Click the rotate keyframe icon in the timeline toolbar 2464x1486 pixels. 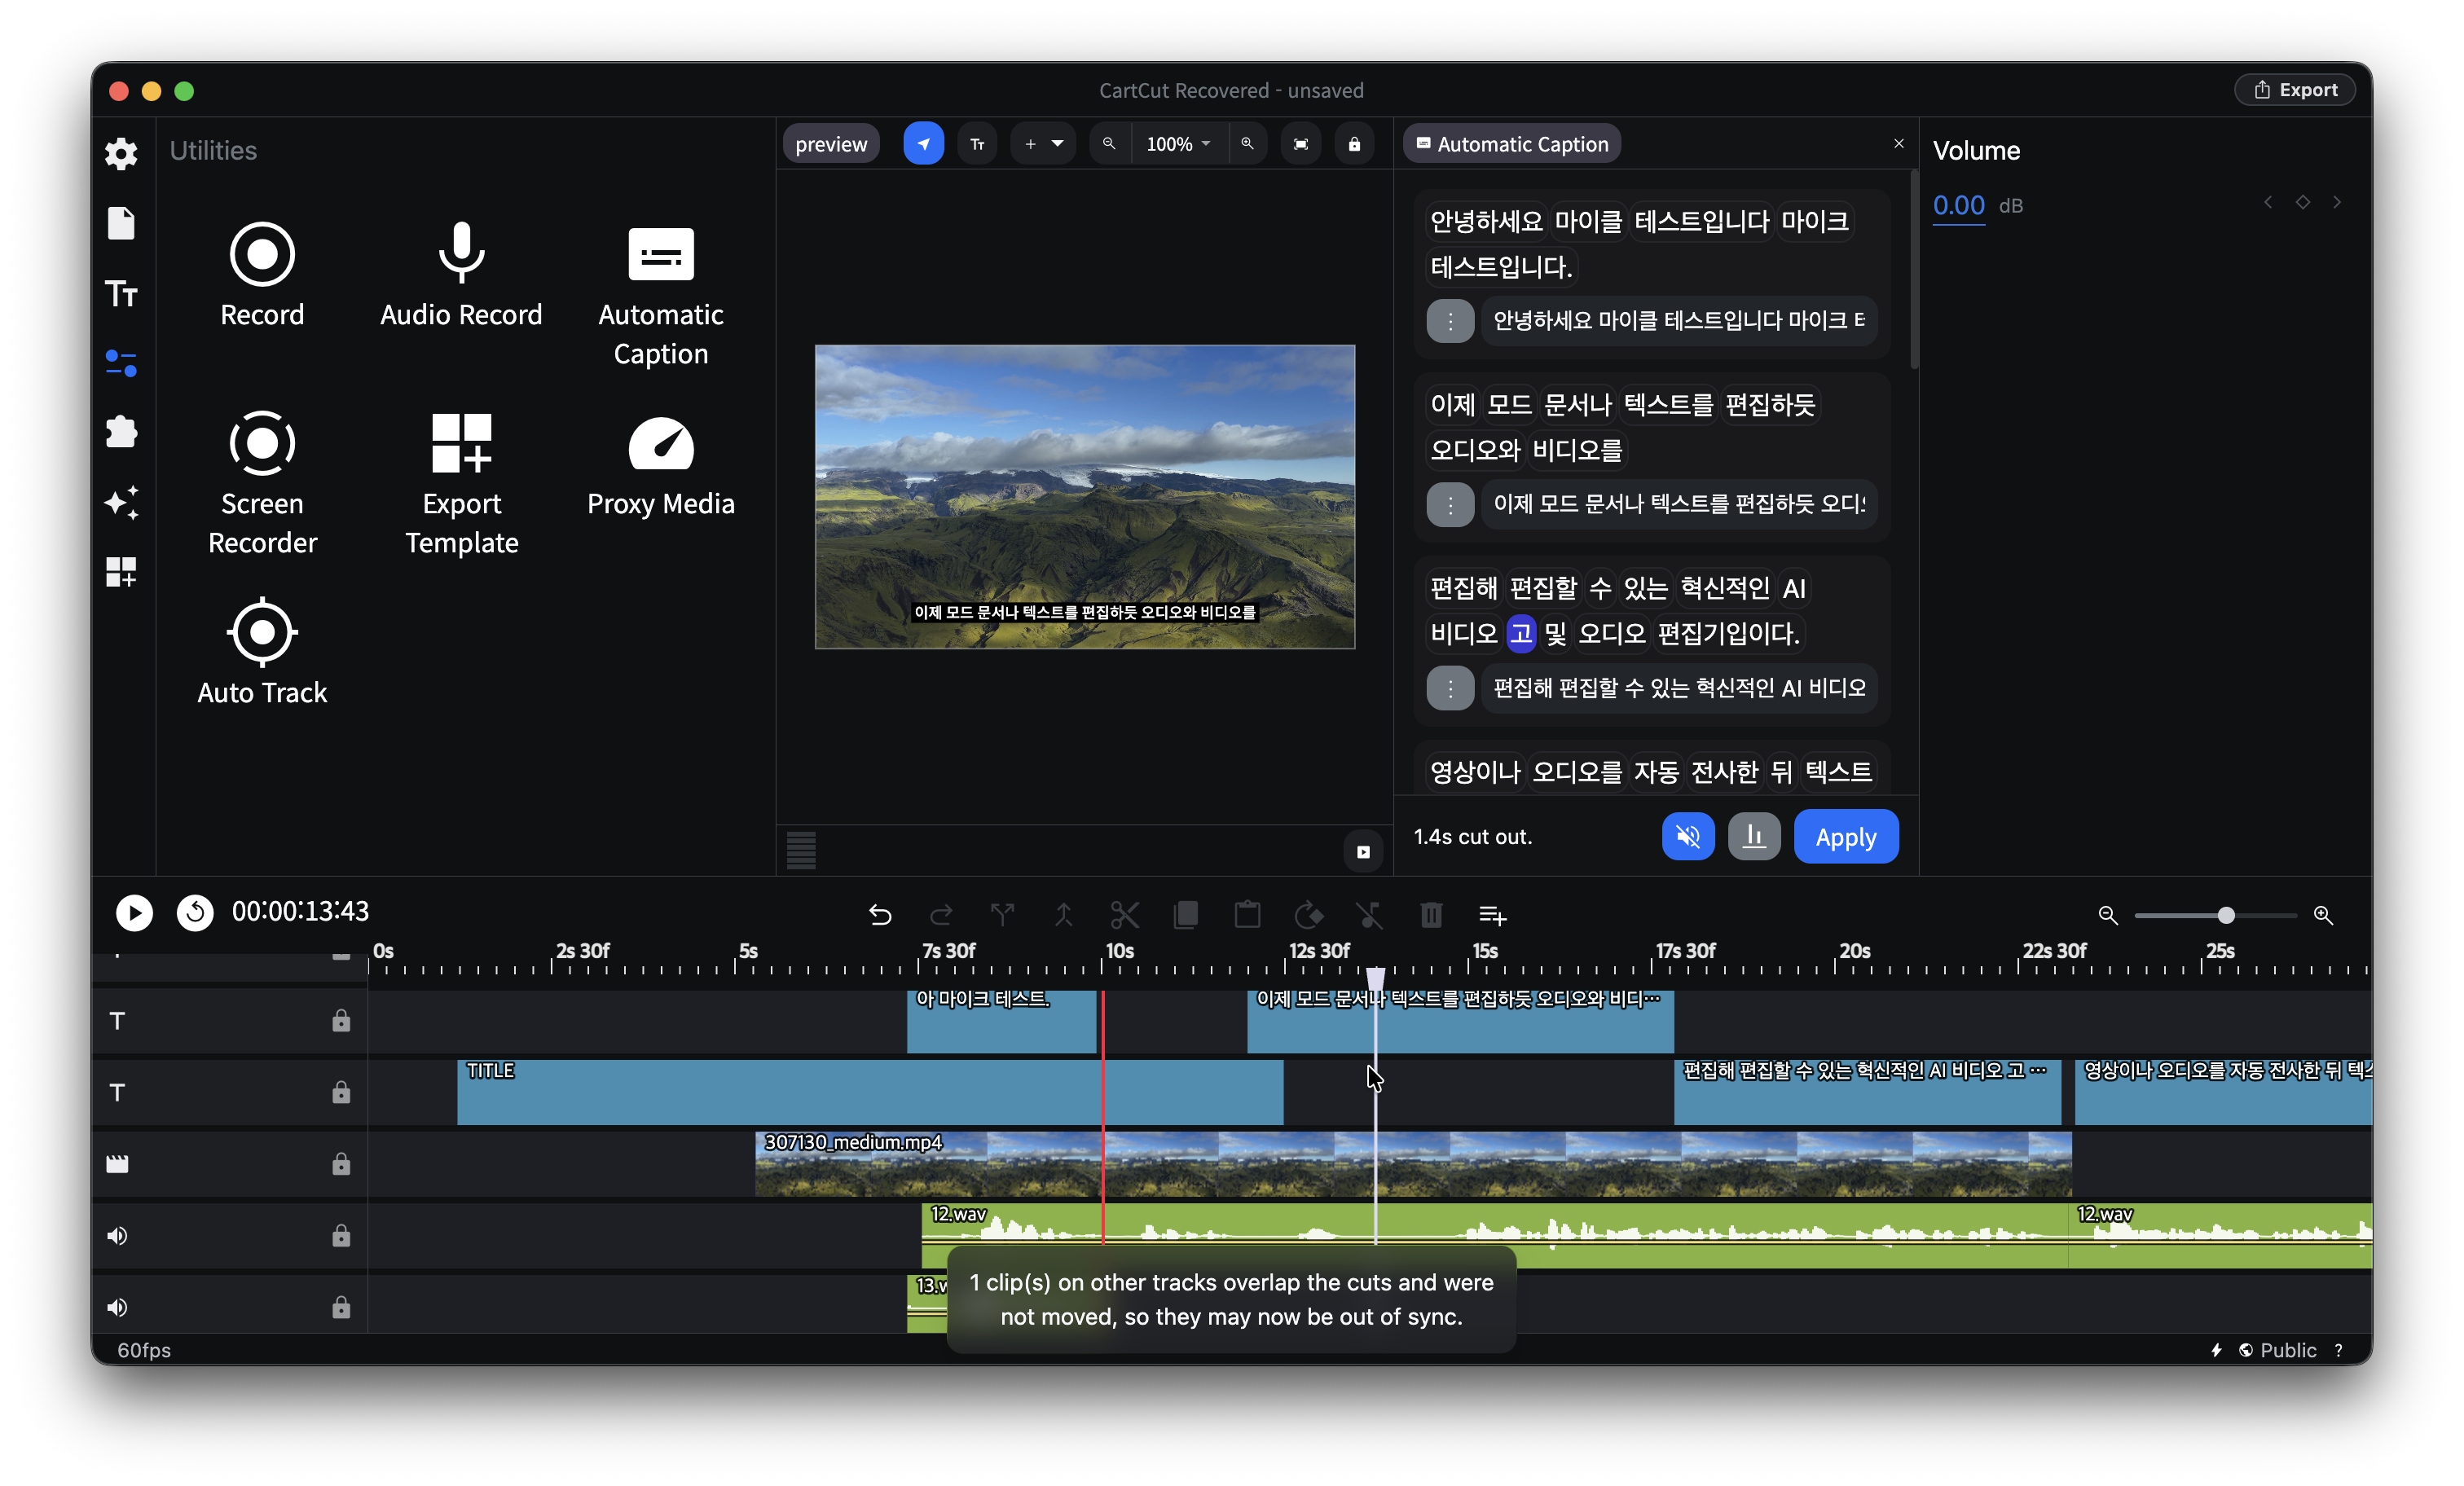tap(1308, 914)
